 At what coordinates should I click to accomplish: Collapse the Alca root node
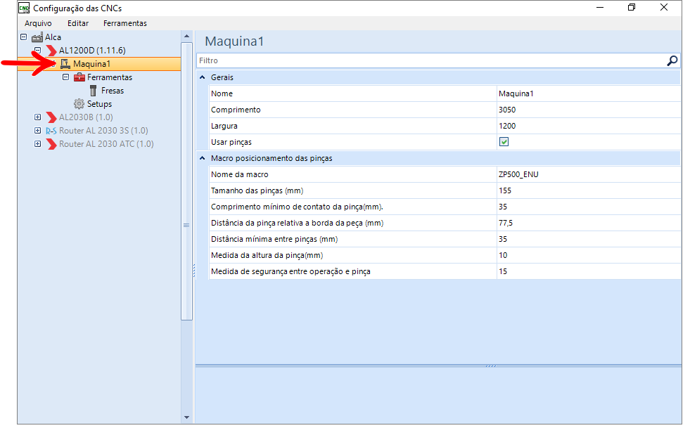[24, 37]
